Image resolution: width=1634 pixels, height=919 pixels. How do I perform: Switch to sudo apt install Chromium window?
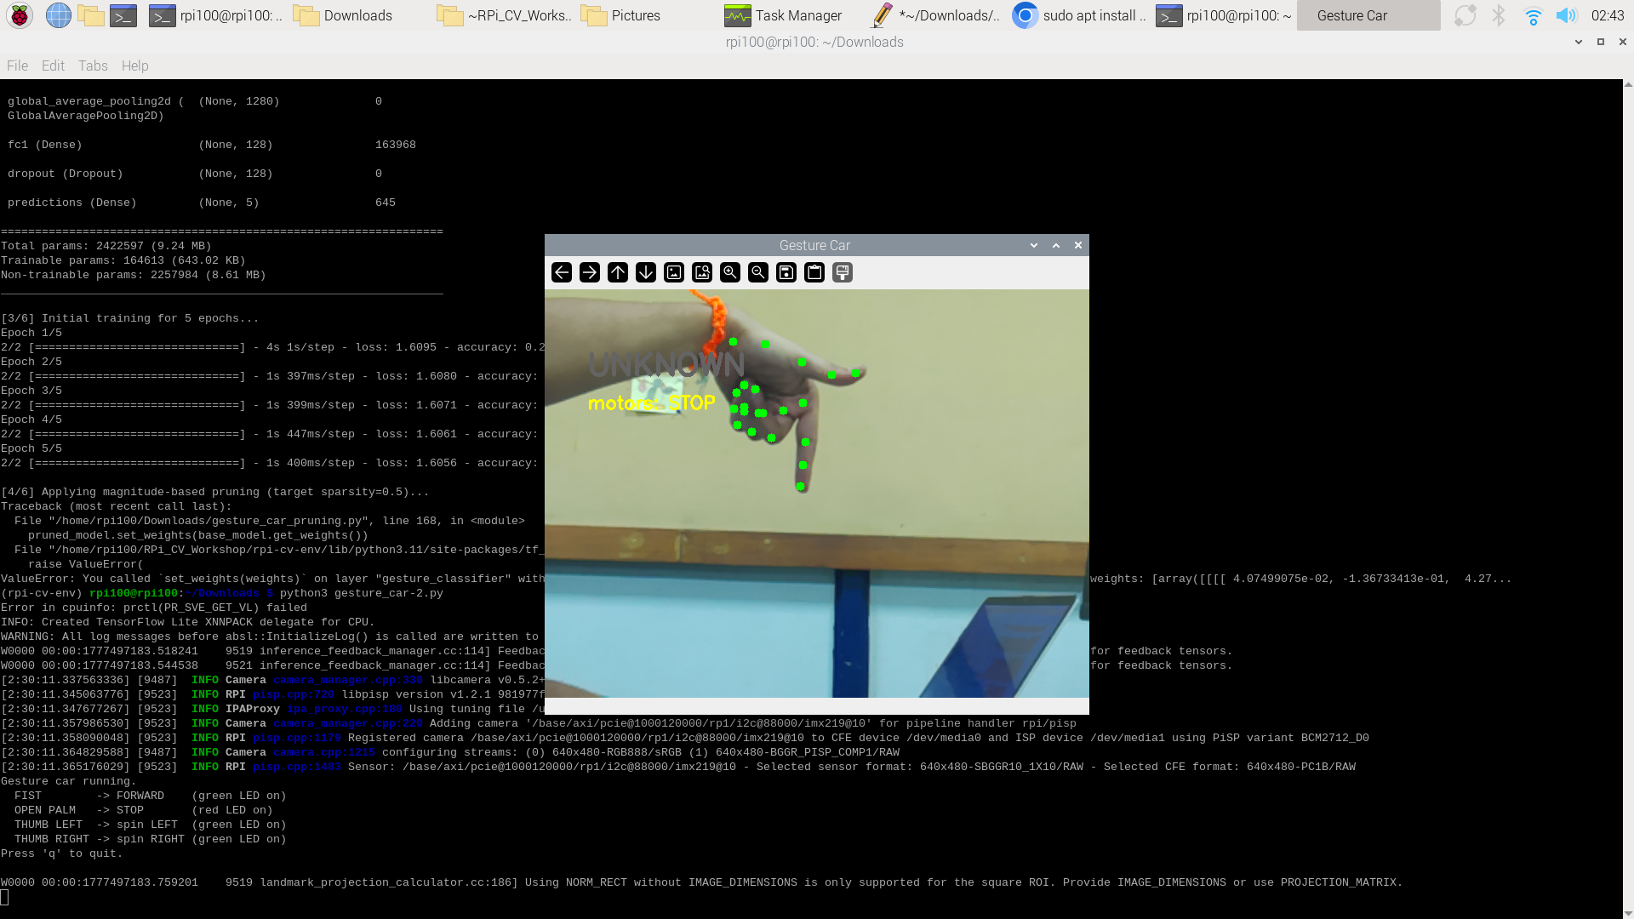[x=1078, y=15]
